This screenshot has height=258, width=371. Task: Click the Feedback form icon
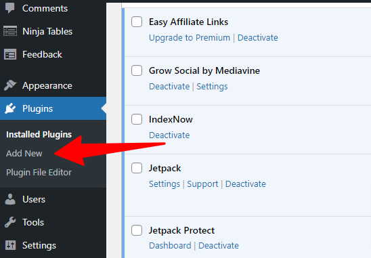10,54
